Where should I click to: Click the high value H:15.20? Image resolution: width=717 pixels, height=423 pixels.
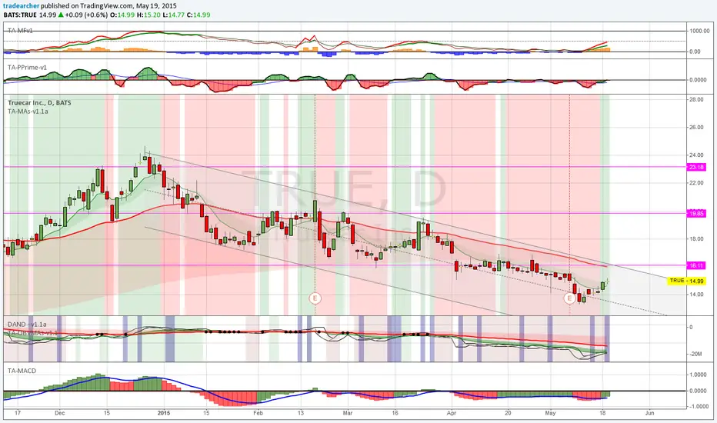(148, 15)
